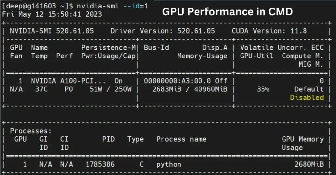Click the GPU Performance in CMD heading
336x175 pixels.
[x=227, y=12]
